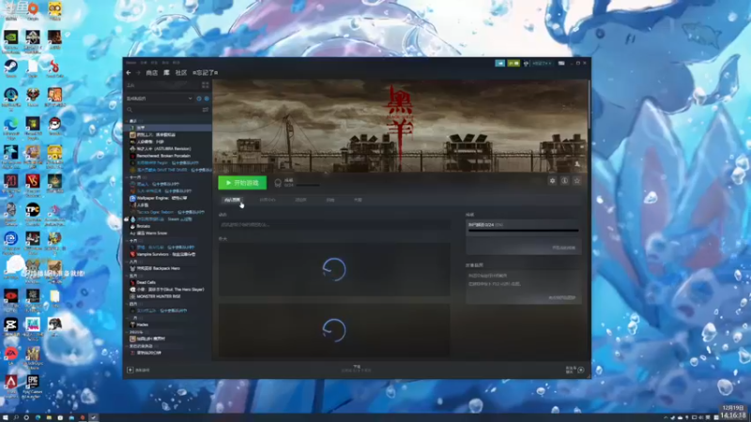Click the add a game plus icon
Viewport: 751px width, 422px height.
(130, 369)
